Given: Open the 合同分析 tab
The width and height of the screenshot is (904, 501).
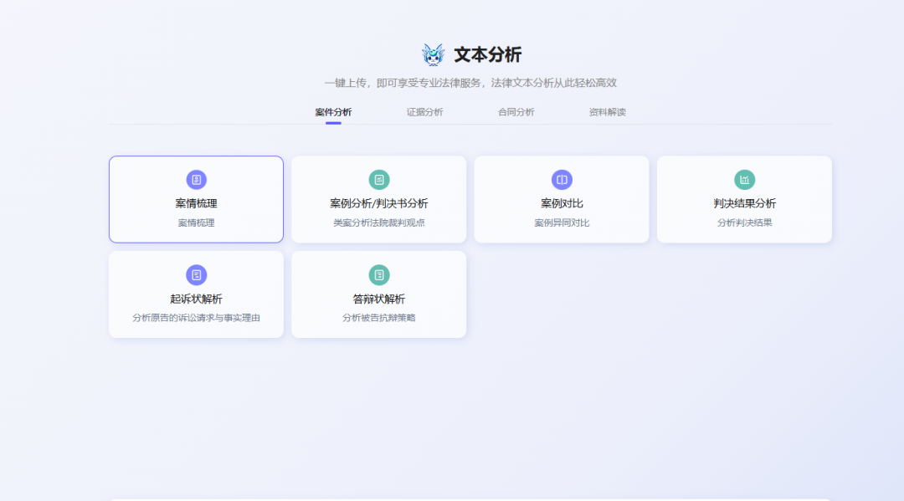Looking at the screenshot, I should (x=516, y=110).
